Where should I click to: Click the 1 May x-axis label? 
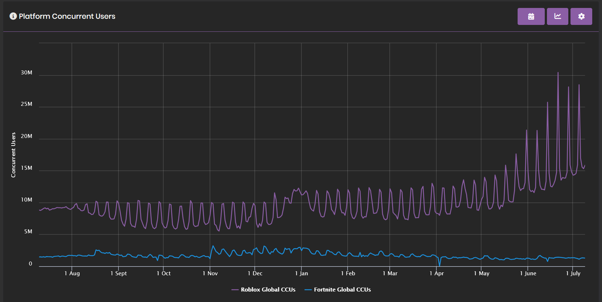482,273
